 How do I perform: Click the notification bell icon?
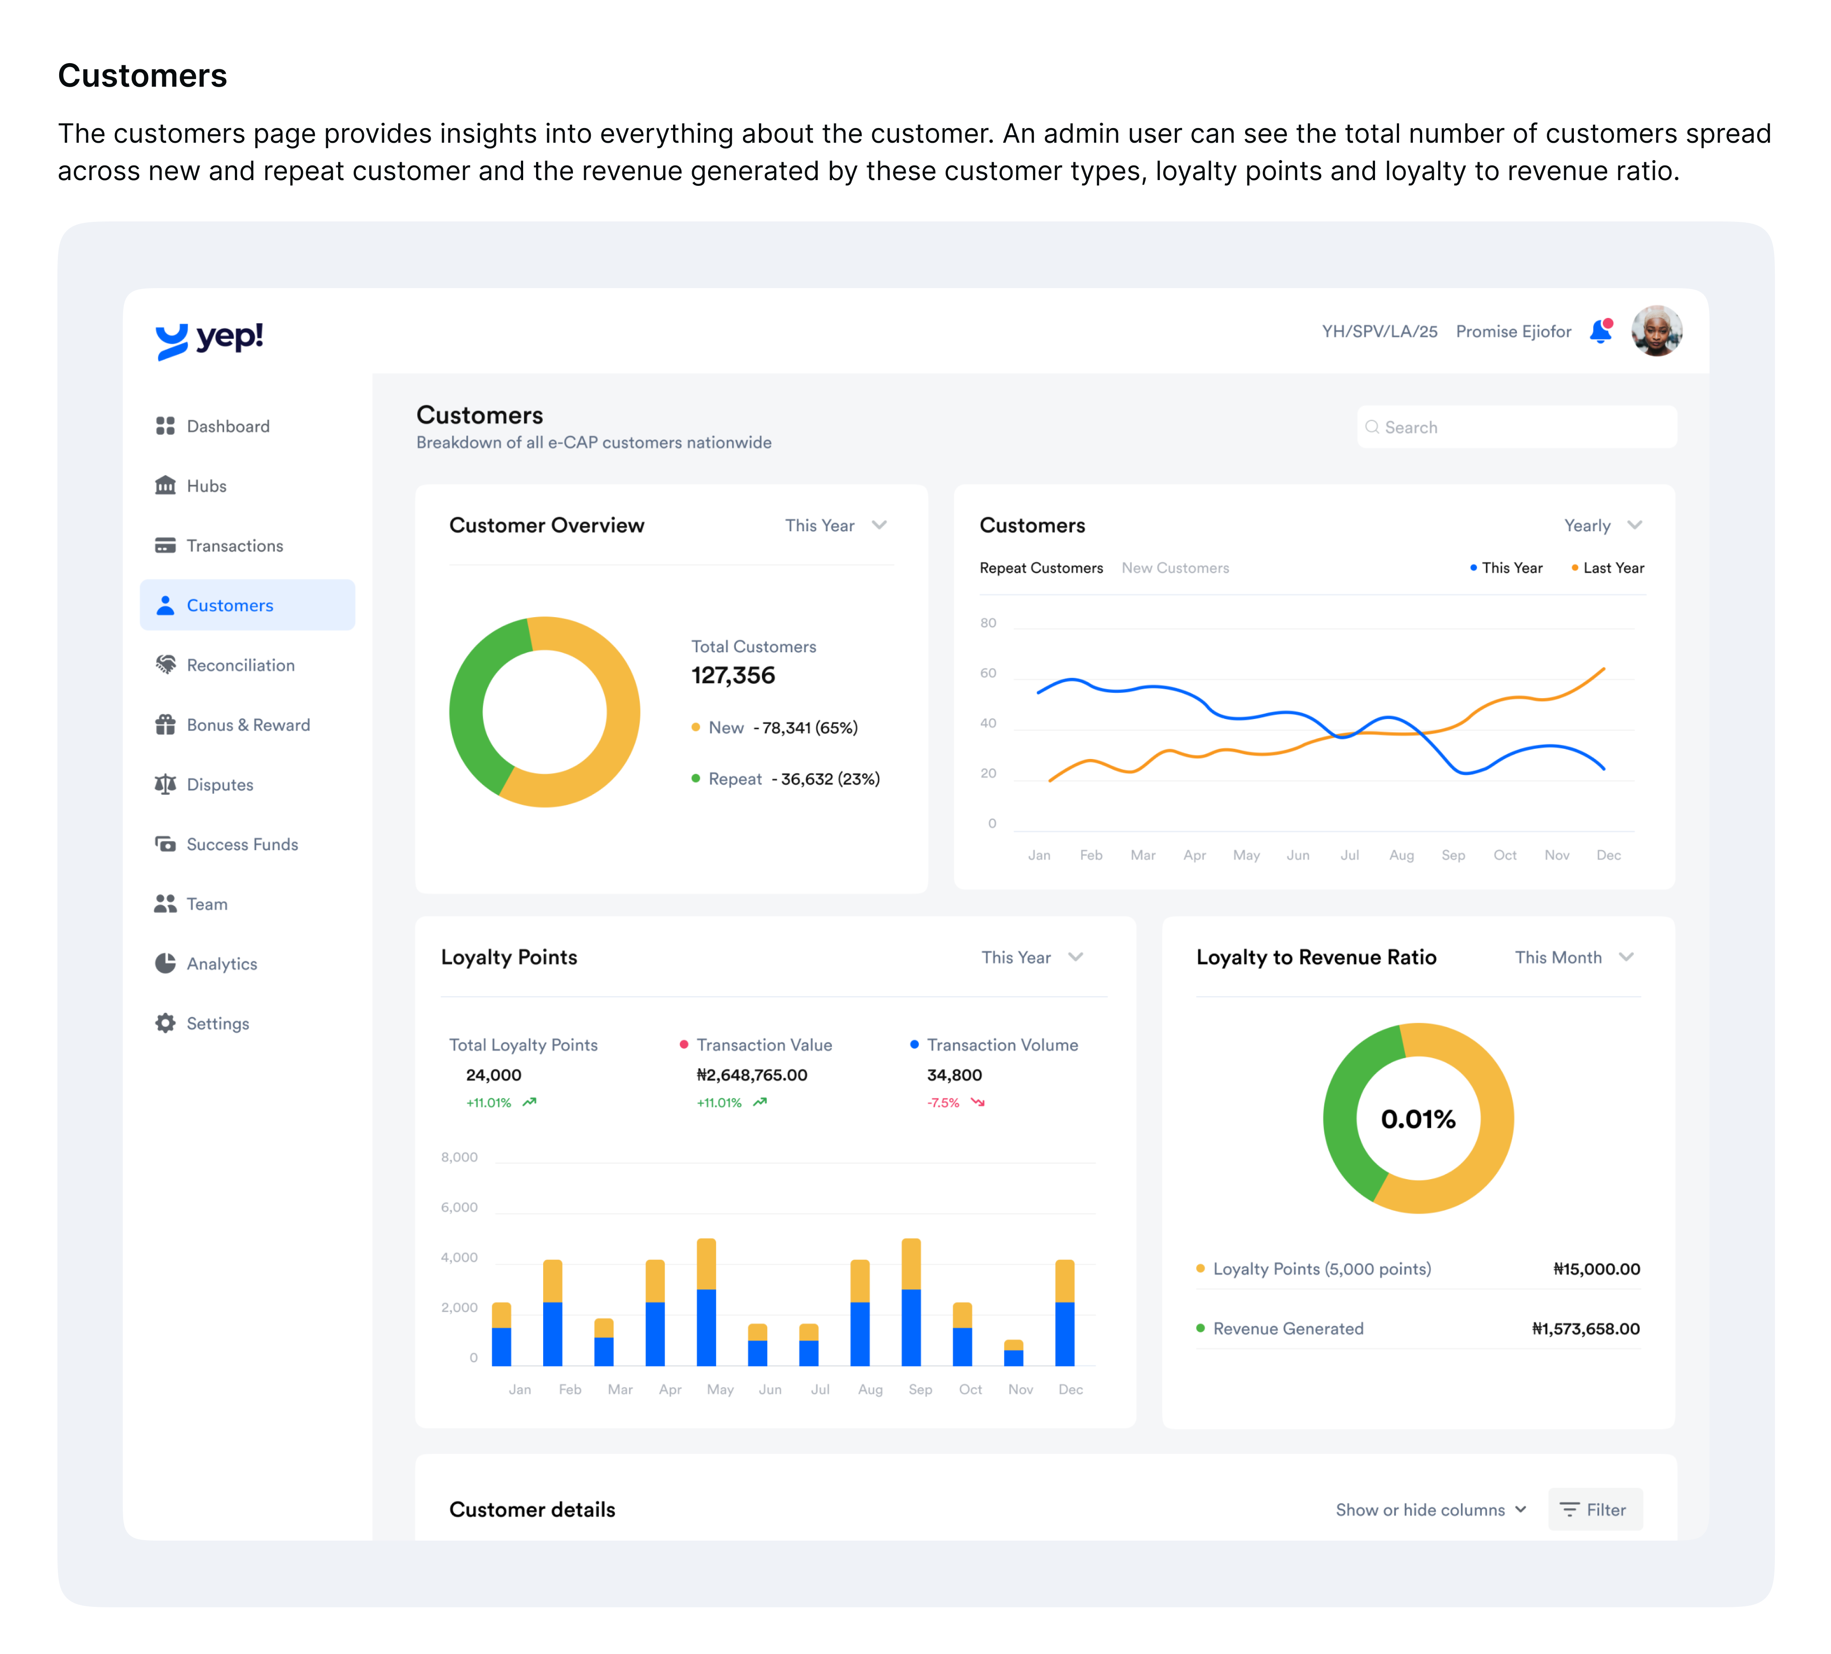pos(1600,332)
